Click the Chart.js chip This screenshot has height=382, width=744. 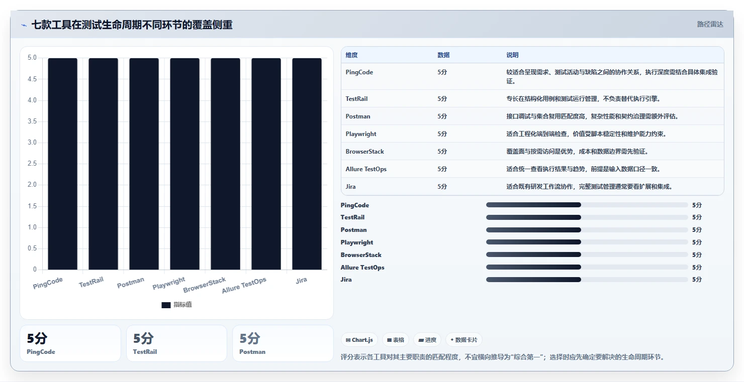(359, 340)
